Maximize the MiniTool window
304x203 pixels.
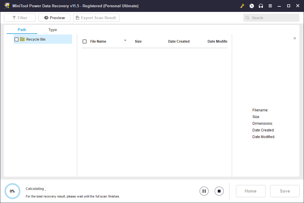288,6
